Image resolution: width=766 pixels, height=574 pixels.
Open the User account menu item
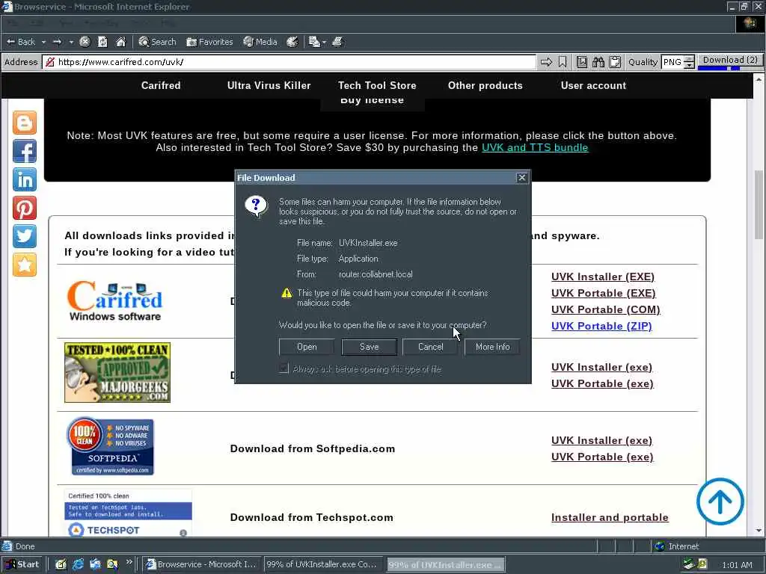point(593,85)
